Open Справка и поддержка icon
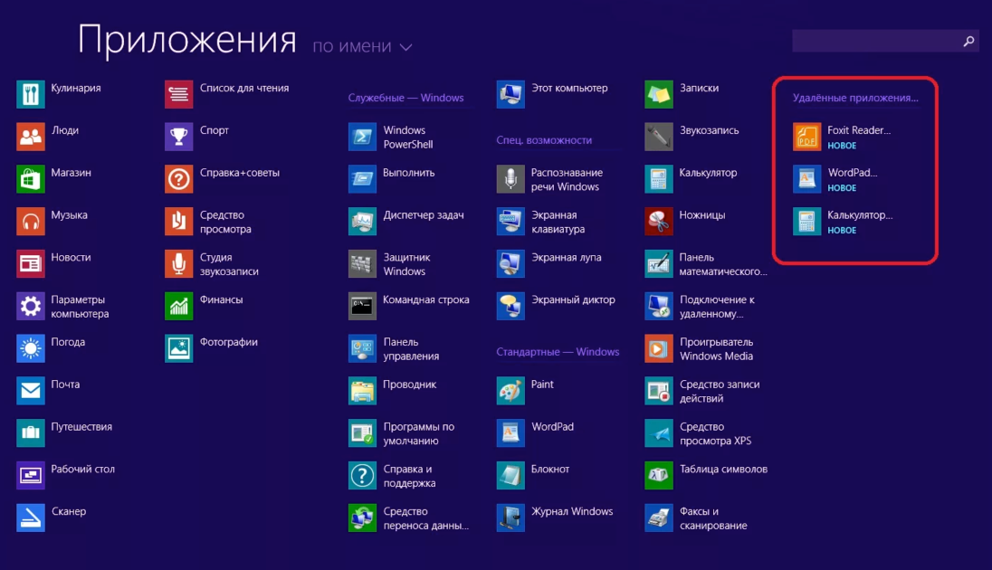 [363, 476]
